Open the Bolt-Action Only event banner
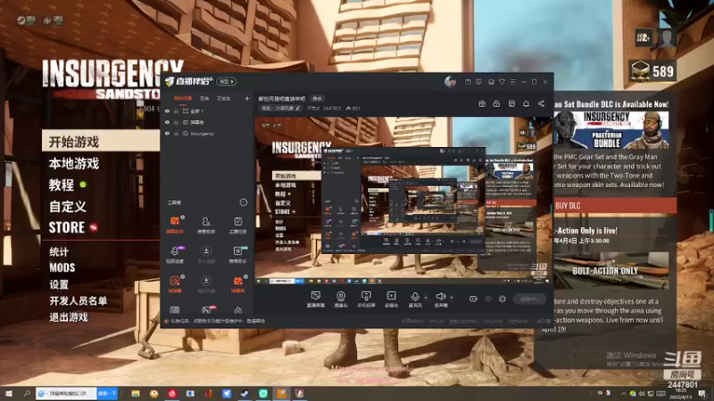Viewport: 714px width, 401px height. (611, 271)
